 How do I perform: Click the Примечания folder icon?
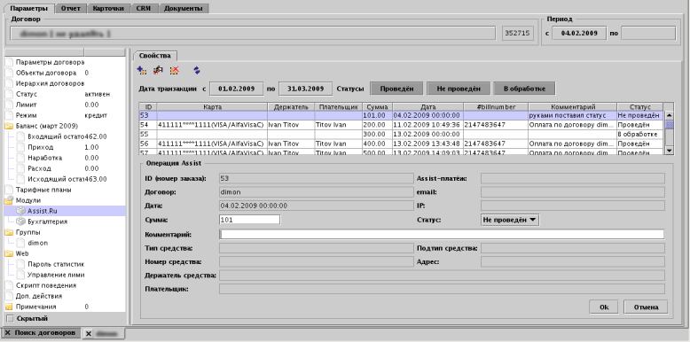(9, 307)
